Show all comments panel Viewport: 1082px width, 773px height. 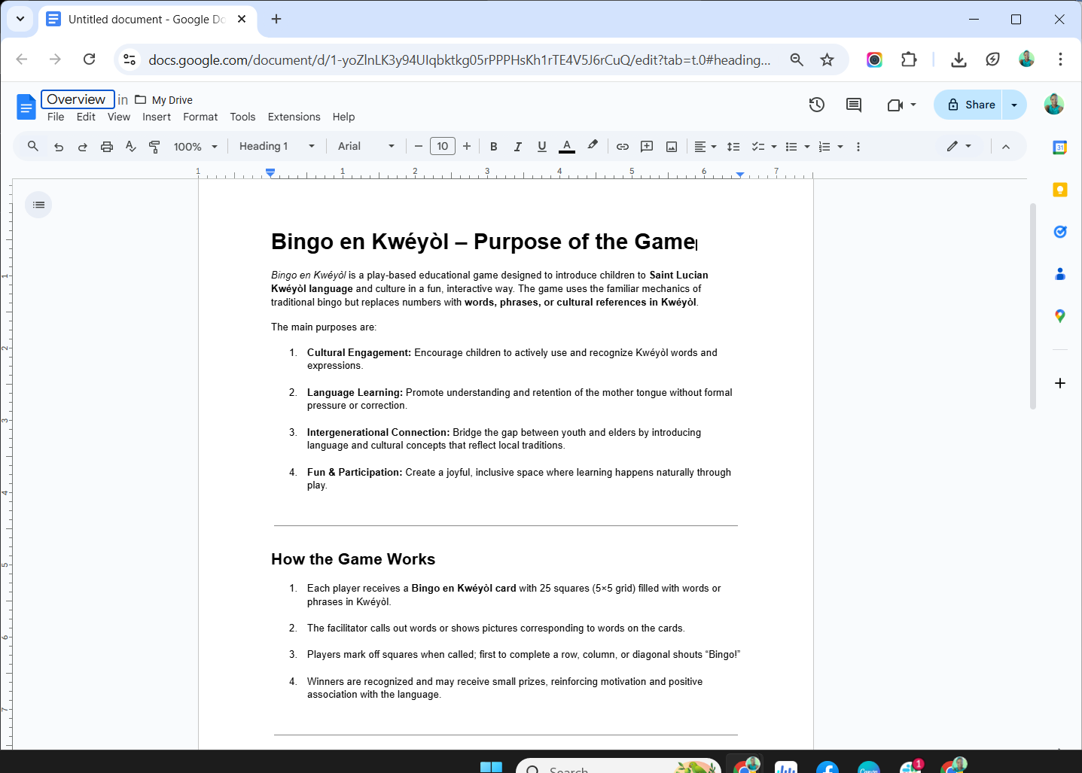click(x=854, y=105)
